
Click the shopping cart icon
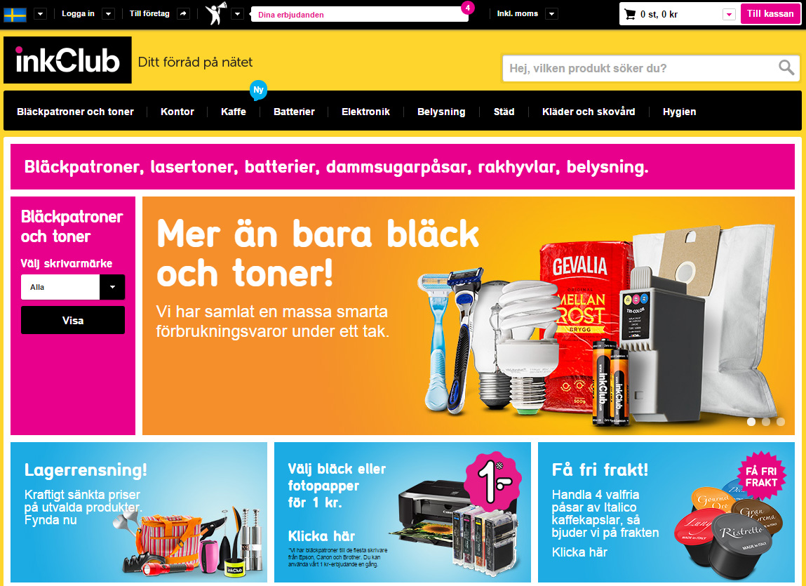[630, 15]
